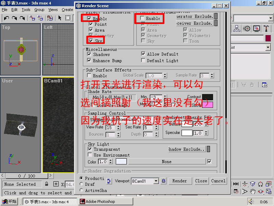Click the viewport lock icon beside Render
The height and width of the screenshot is (206, 274).
[x=164, y=181]
